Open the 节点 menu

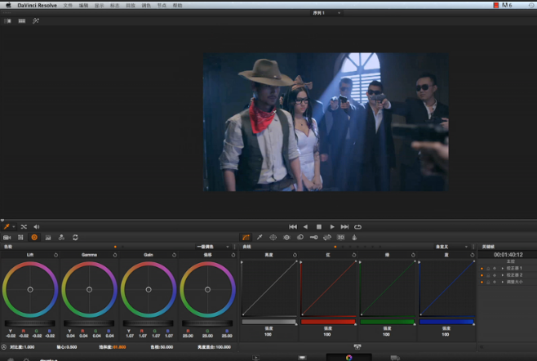point(162,6)
